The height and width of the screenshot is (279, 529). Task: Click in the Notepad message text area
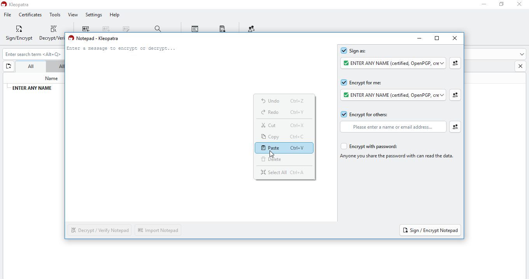pos(201,133)
